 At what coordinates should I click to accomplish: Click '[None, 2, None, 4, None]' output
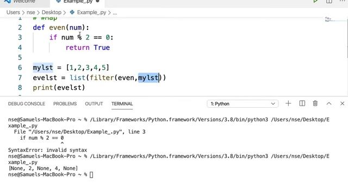[43, 168]
